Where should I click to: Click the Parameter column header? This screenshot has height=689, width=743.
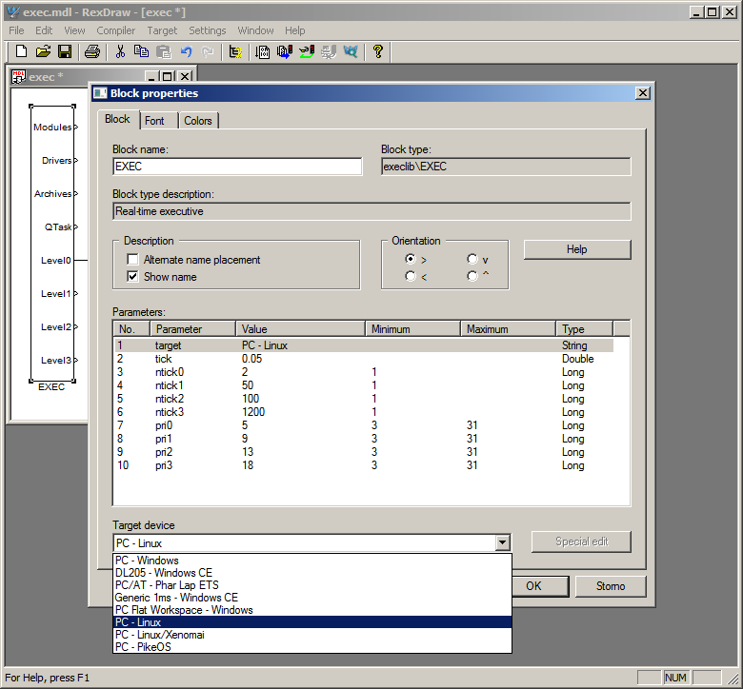[x=192, y=328]
